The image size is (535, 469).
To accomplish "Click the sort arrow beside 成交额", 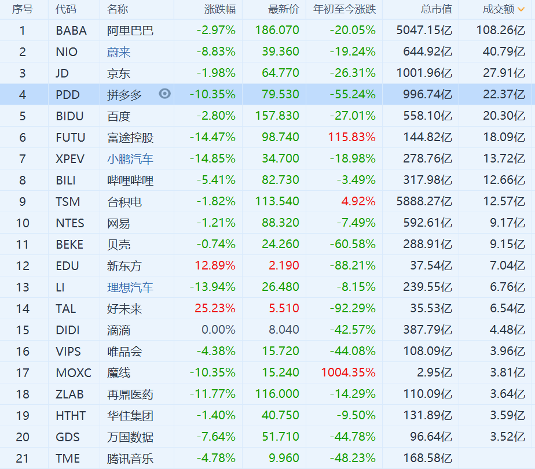I will coord(522,9).
